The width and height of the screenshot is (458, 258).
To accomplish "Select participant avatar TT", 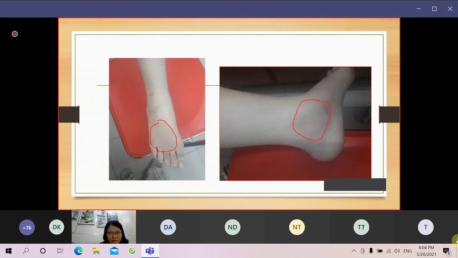I will 361,227.
